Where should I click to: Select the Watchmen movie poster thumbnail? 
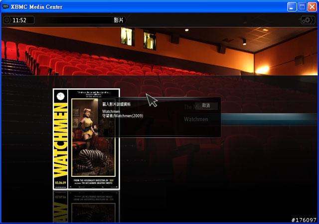86,139
